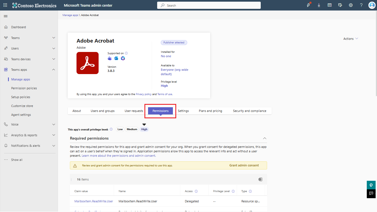Click the Teams supported-on icon

coord(109,58)
